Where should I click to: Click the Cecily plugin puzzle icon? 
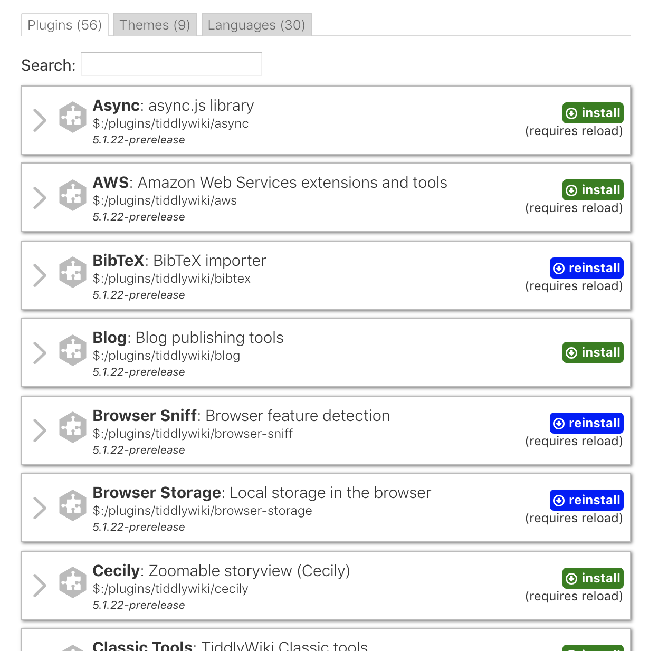[x=72, y=582]
